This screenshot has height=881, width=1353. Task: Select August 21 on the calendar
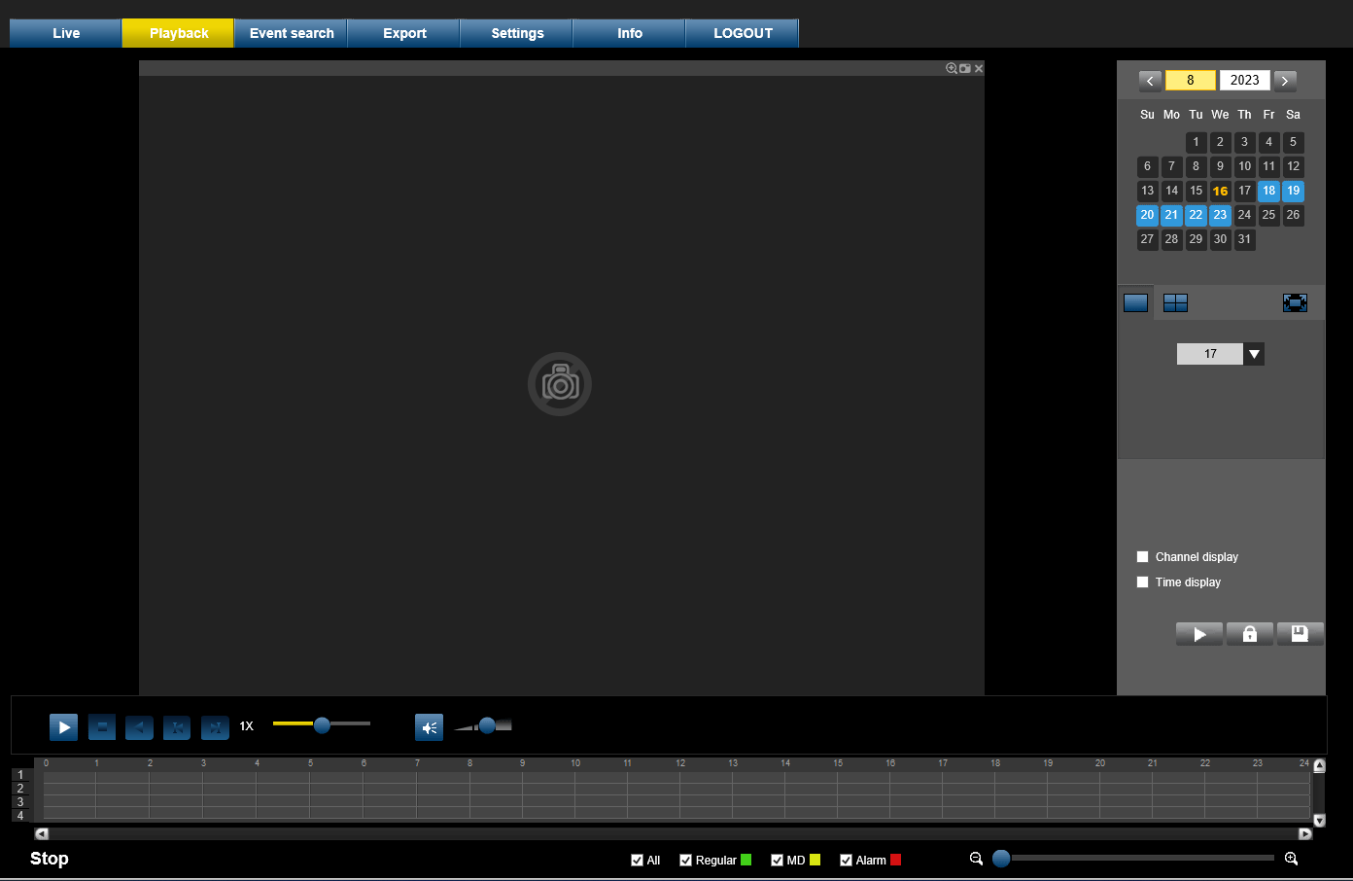1171,215
